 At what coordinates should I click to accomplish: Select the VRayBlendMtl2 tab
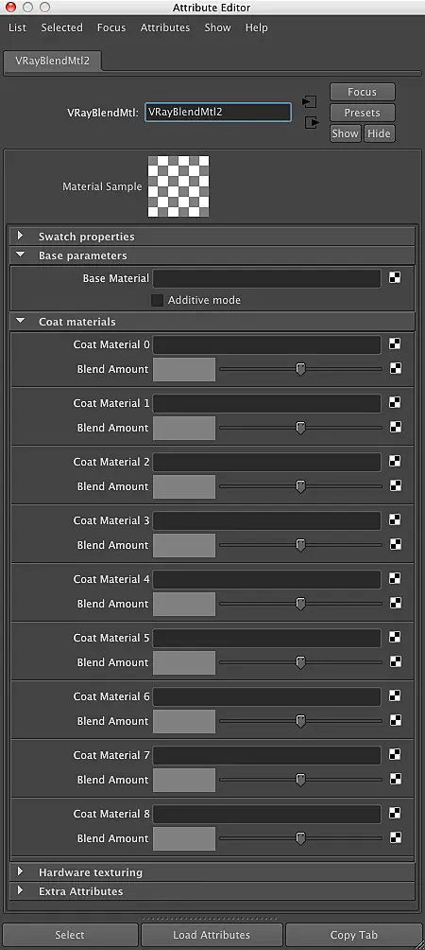coord(52,62)
